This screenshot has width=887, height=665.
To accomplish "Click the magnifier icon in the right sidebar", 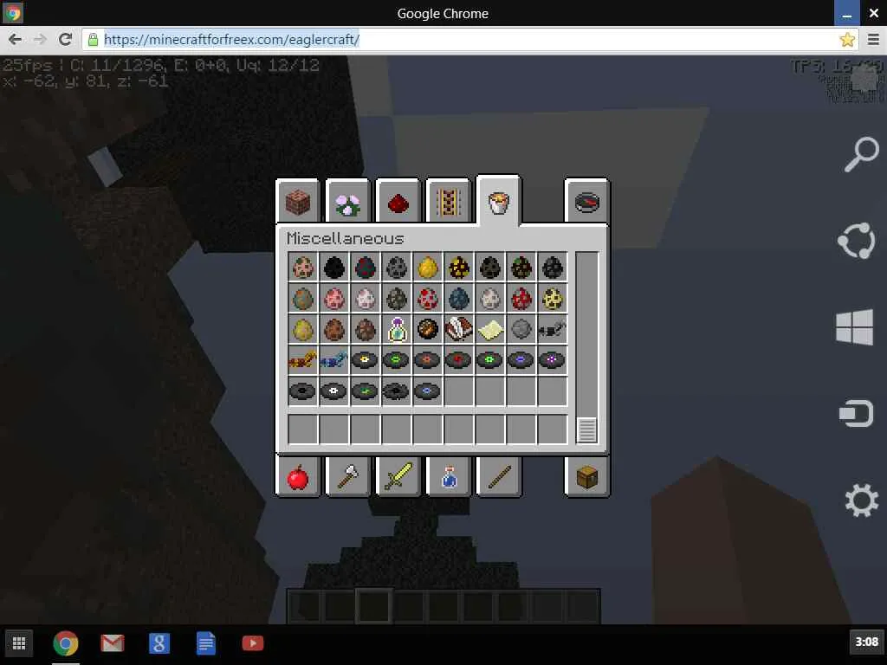I will click(x=861, y=154).
